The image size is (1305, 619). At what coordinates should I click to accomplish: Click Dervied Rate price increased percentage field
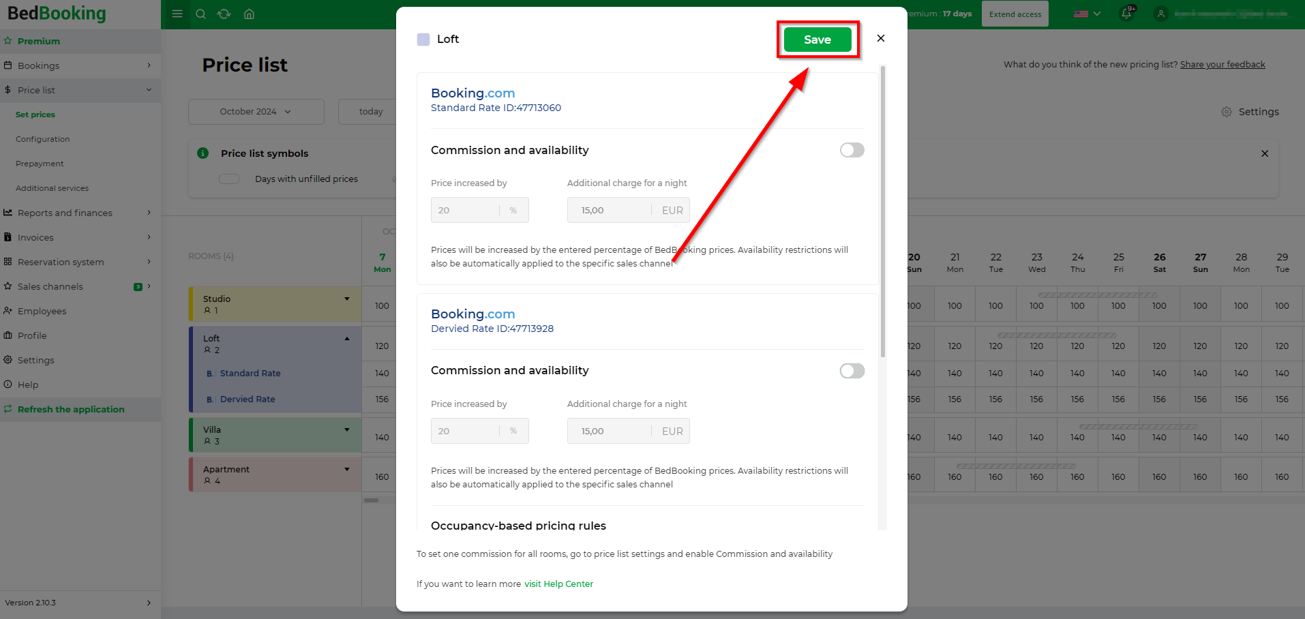pyautogui.click(x=480, y=431)
